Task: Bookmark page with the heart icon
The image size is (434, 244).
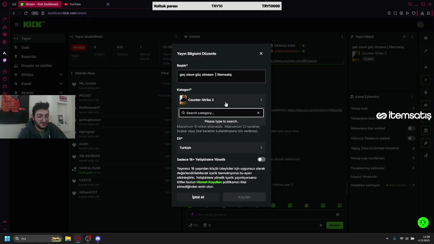Action: 413,13
